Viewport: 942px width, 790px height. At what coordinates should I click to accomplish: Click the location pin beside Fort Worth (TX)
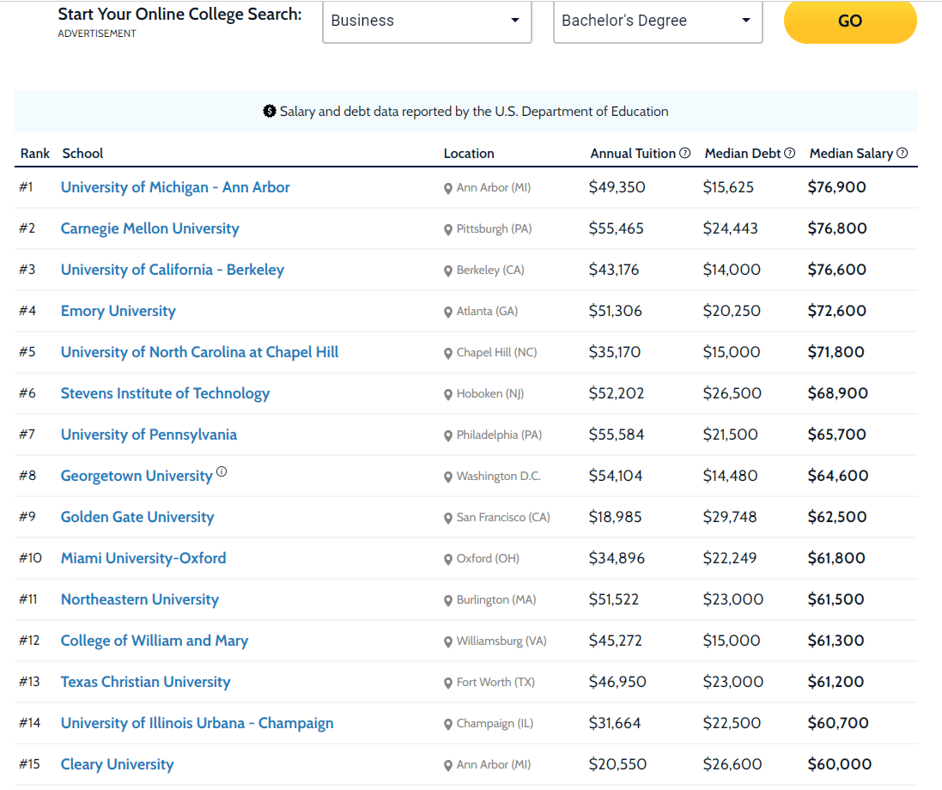pyautogui.click(x=448, y=684)
